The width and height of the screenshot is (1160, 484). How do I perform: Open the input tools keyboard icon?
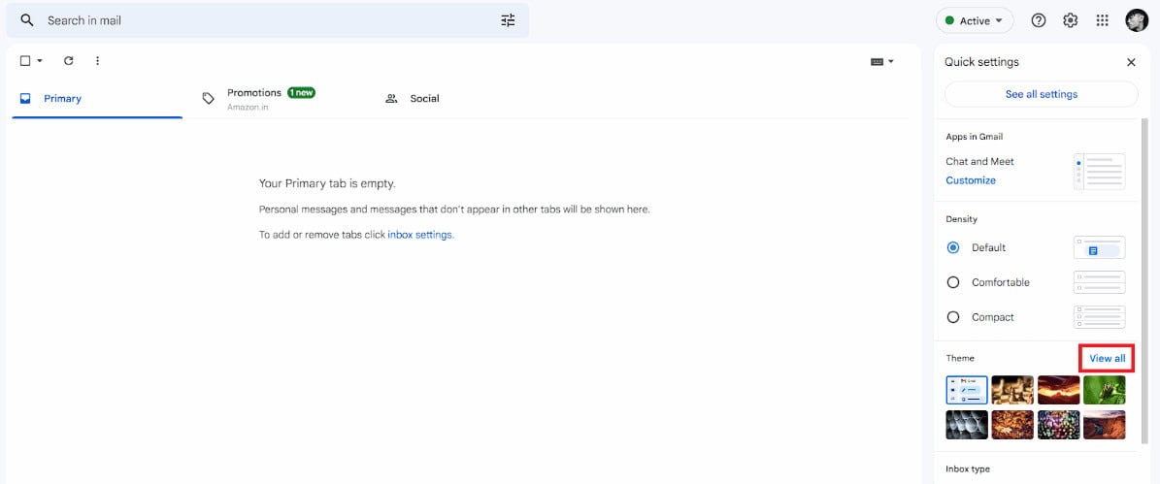pos(877,62)
